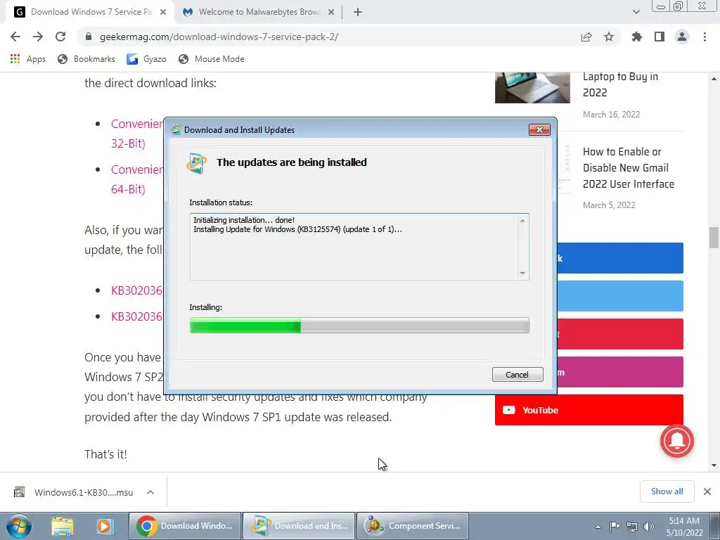Image resolution: width=720 pixels, height=540 pixels.
Task: Open Gyazo bookmark
Action: pos(146,59)
